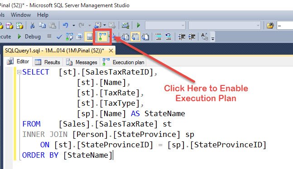
Task: Switch to the Execution plan tab
Action: [x=123, y=62]
